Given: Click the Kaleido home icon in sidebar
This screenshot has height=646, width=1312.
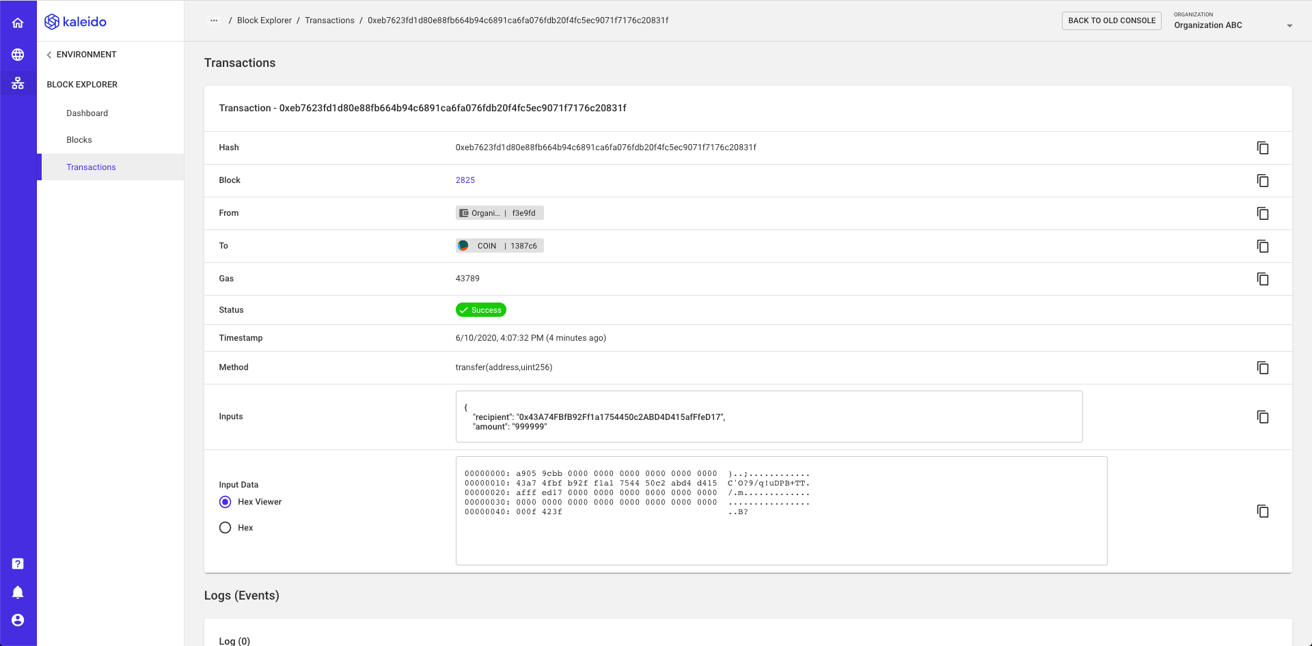Looking at the screenshot, I should coord(18,23).
